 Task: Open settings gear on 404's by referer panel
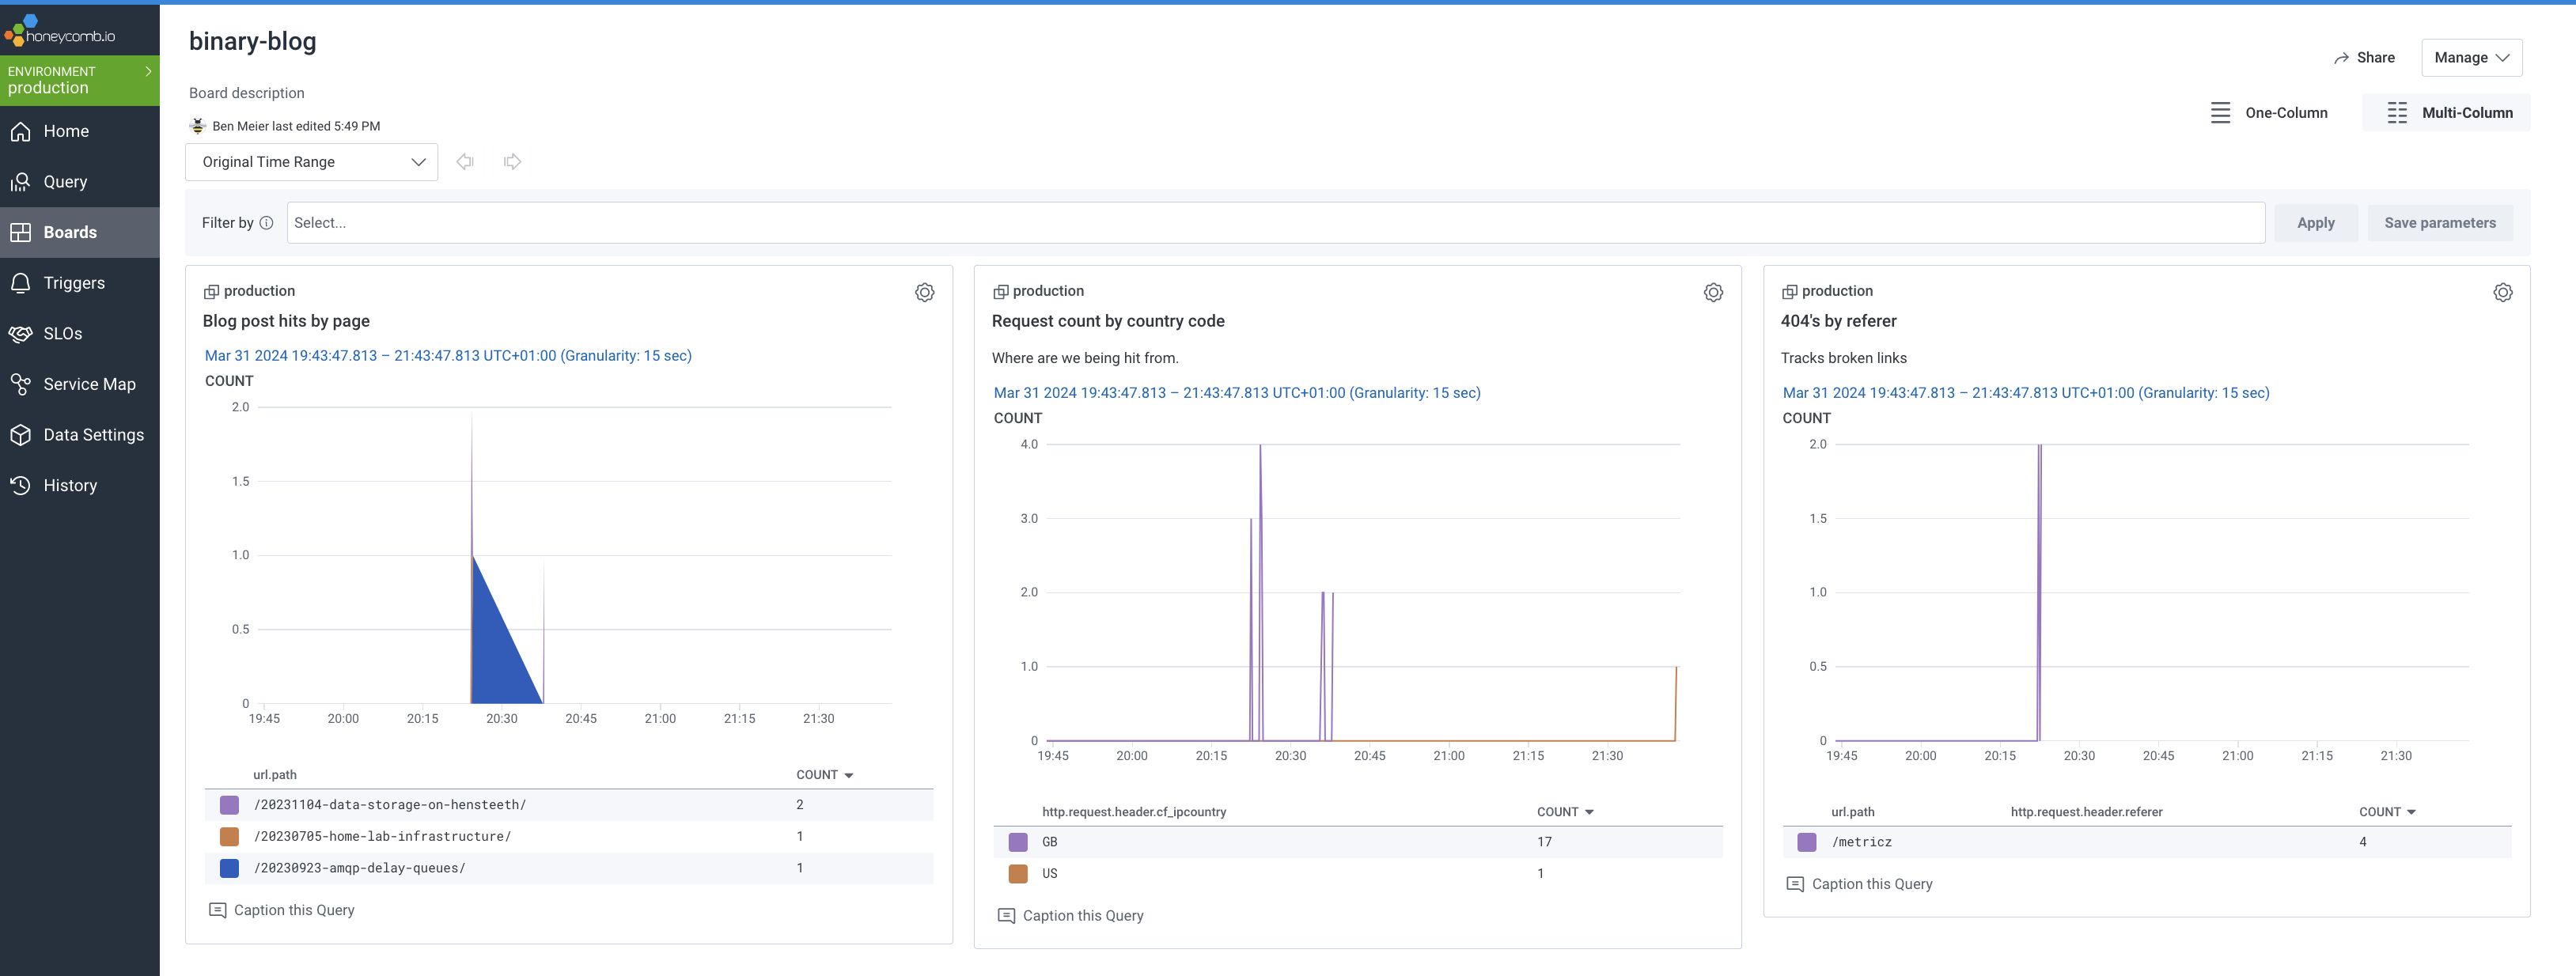click(x=2502, y=292)
